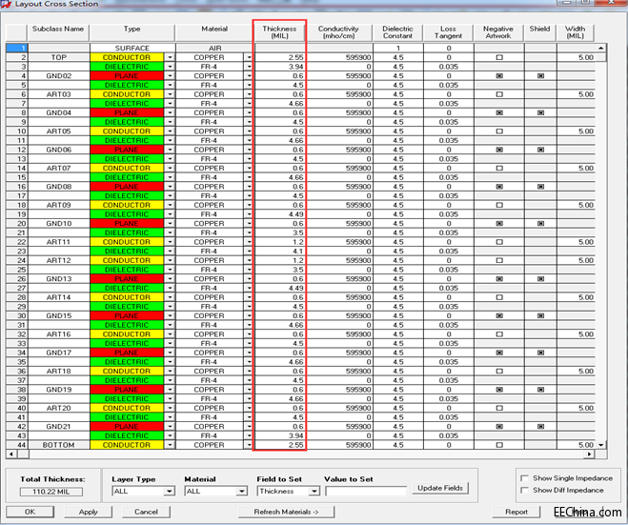This screenshot has height=525, width=628.
Task: Open the Material filter dropdown
Action: click(241, 491)
